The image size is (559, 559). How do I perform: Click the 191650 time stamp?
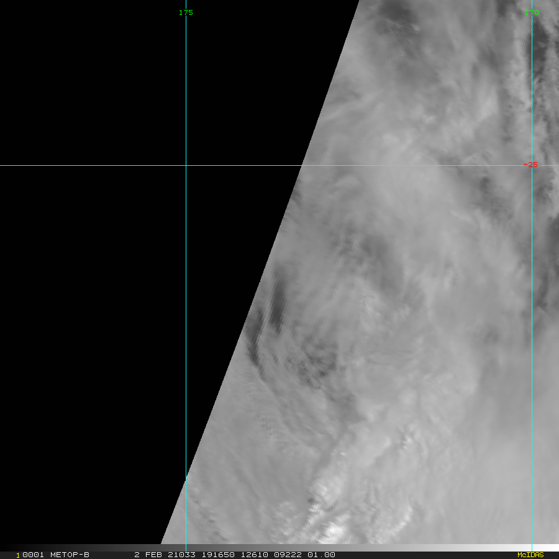pyautogui.click(x=218, y=555)
